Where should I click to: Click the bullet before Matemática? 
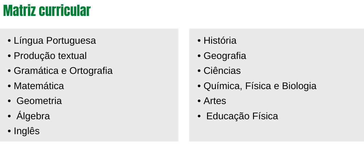[9, 86]
